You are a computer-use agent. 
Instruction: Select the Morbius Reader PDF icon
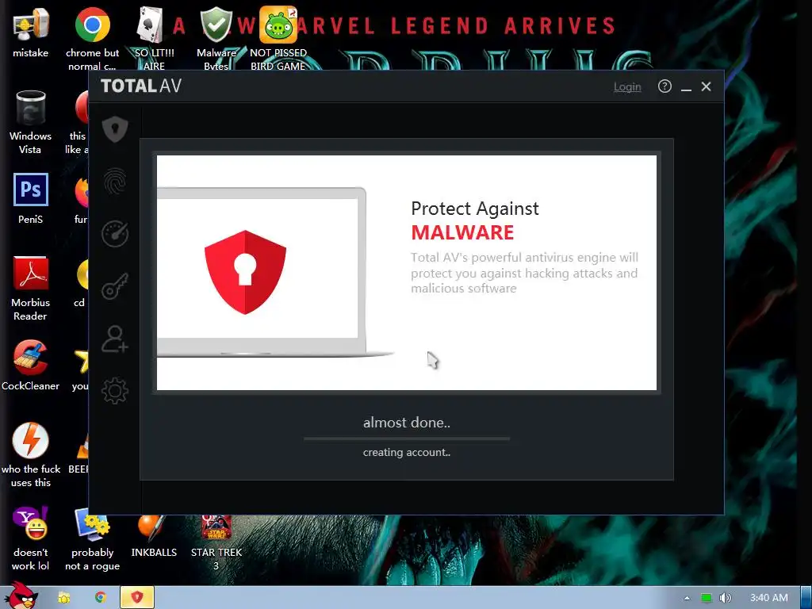click(31, 289)
